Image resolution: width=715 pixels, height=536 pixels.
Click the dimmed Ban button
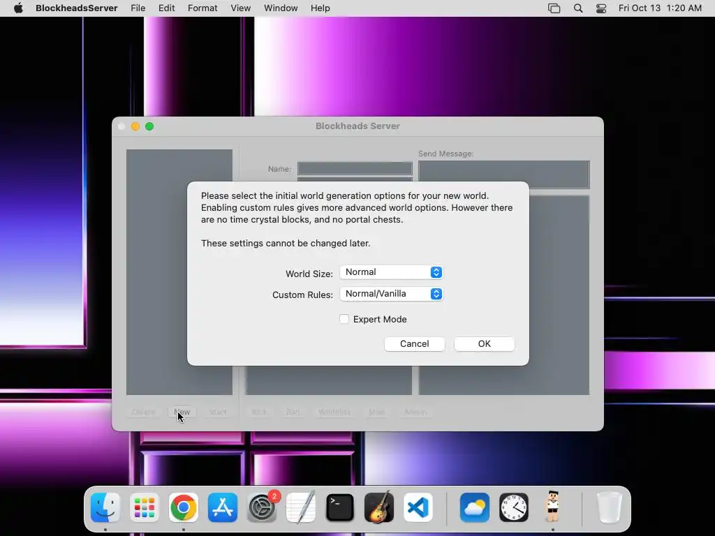point(293,412)
